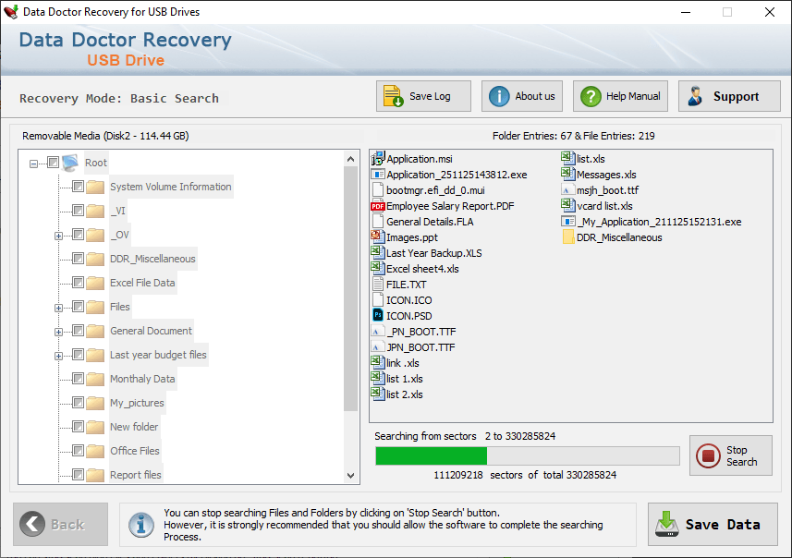Click the Back arrow circle icon
The image size is (792, 558).
click(x=32, y=524)
